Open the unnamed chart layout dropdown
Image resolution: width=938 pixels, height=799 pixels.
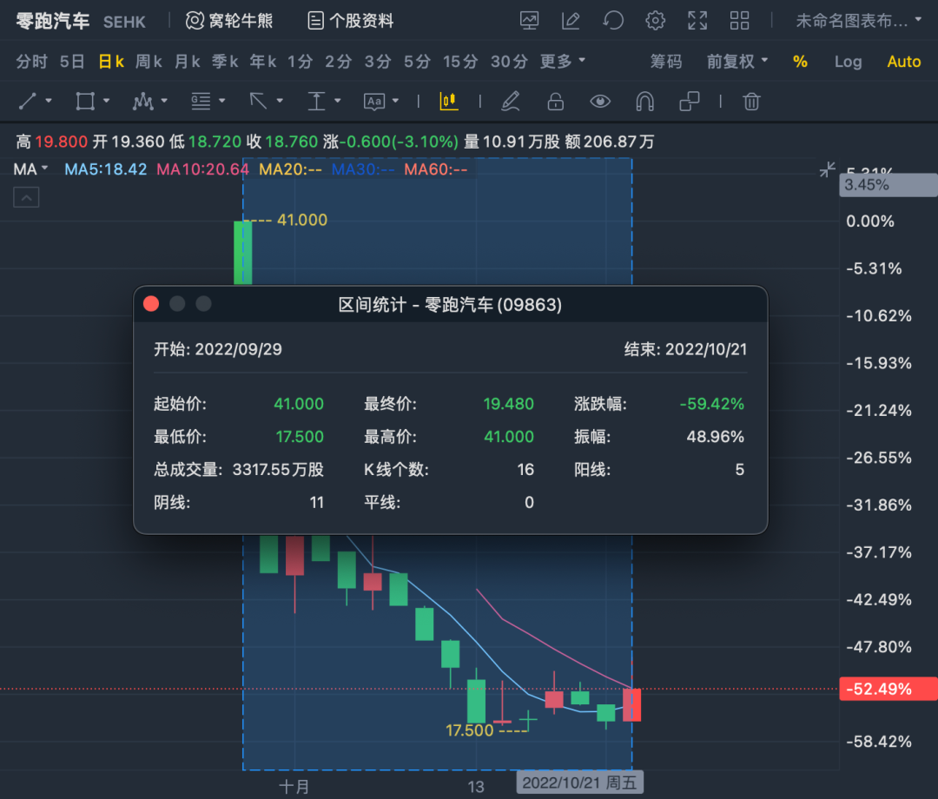[x=858, y=21]
